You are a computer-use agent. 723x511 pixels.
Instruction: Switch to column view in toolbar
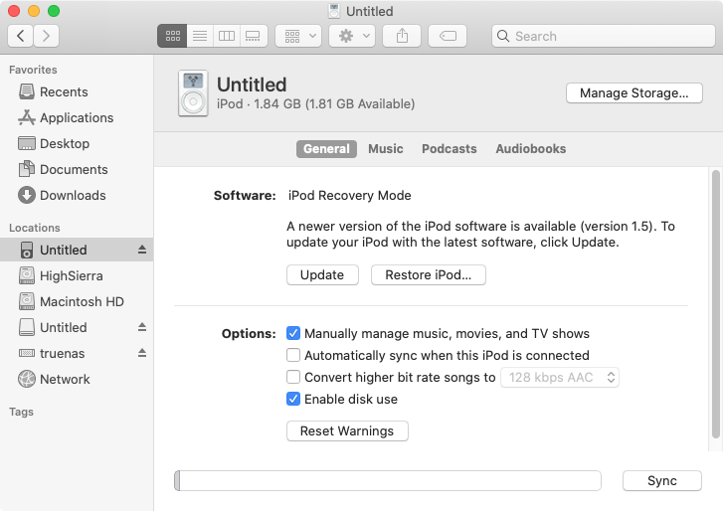pyautogui.click(x=227, y=36)
